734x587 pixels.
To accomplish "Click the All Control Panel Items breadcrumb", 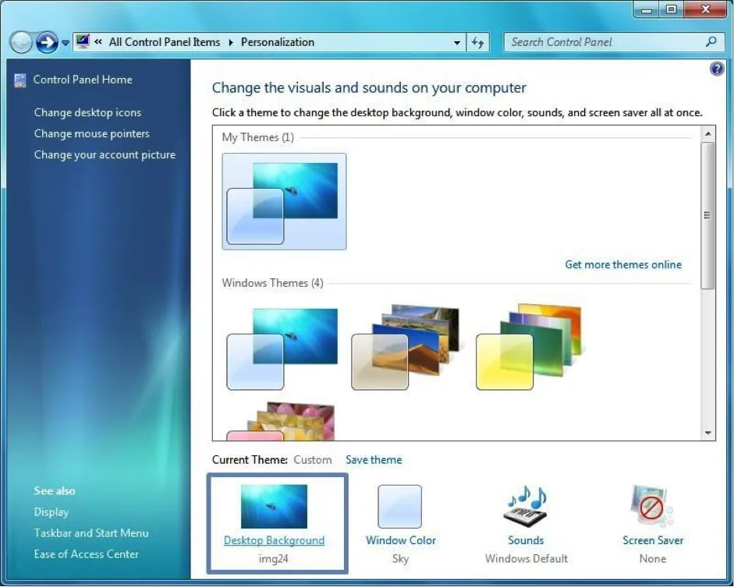I will 164,42.
